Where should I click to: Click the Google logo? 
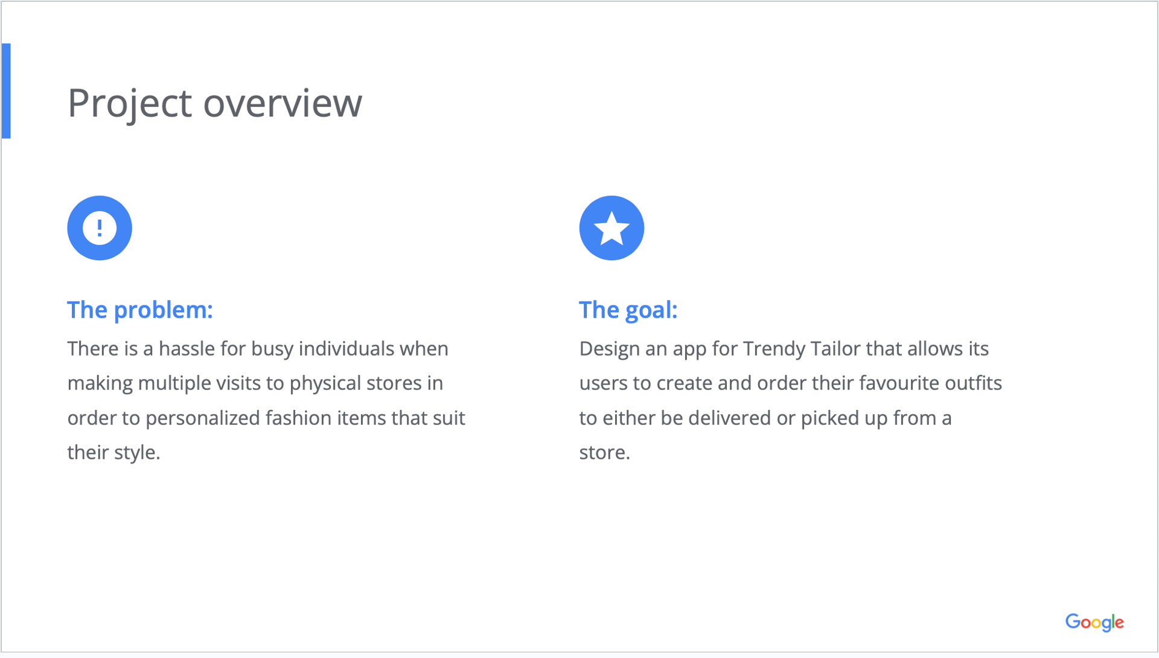[1094, 622]
